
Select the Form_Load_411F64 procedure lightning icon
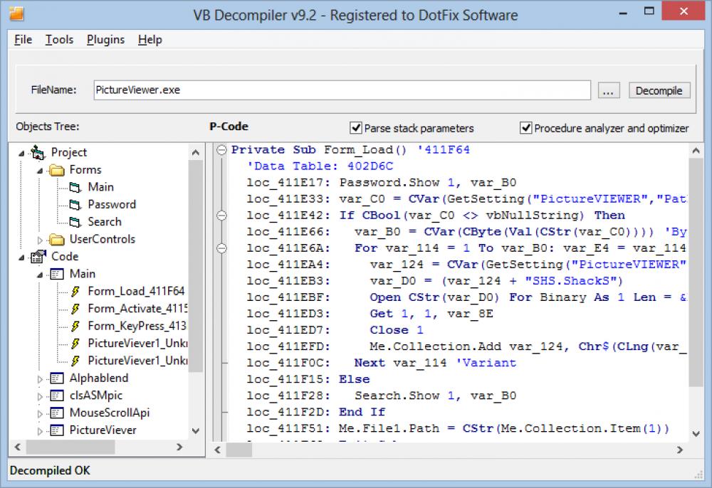[76, 291]
